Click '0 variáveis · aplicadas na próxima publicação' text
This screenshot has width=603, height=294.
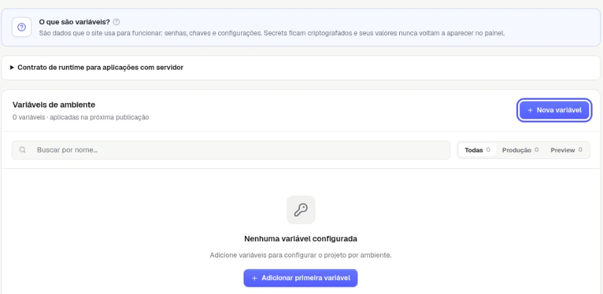coord(81,117)
